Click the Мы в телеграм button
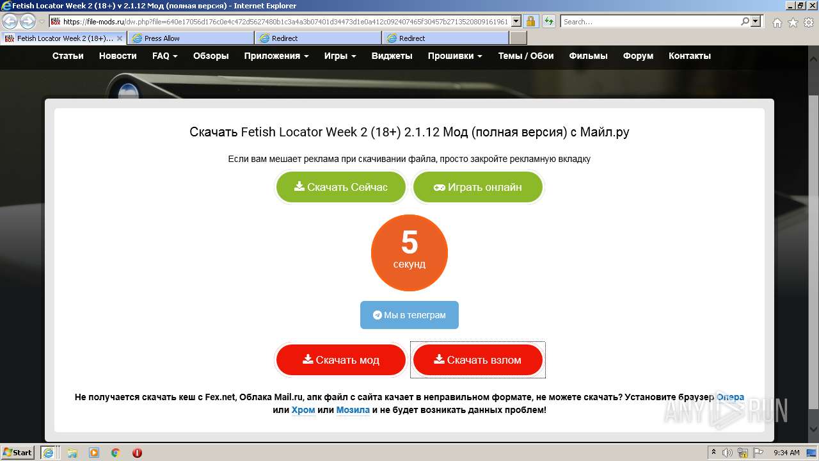The width and height of the screenshot is (819, 461). coord(409,315)
